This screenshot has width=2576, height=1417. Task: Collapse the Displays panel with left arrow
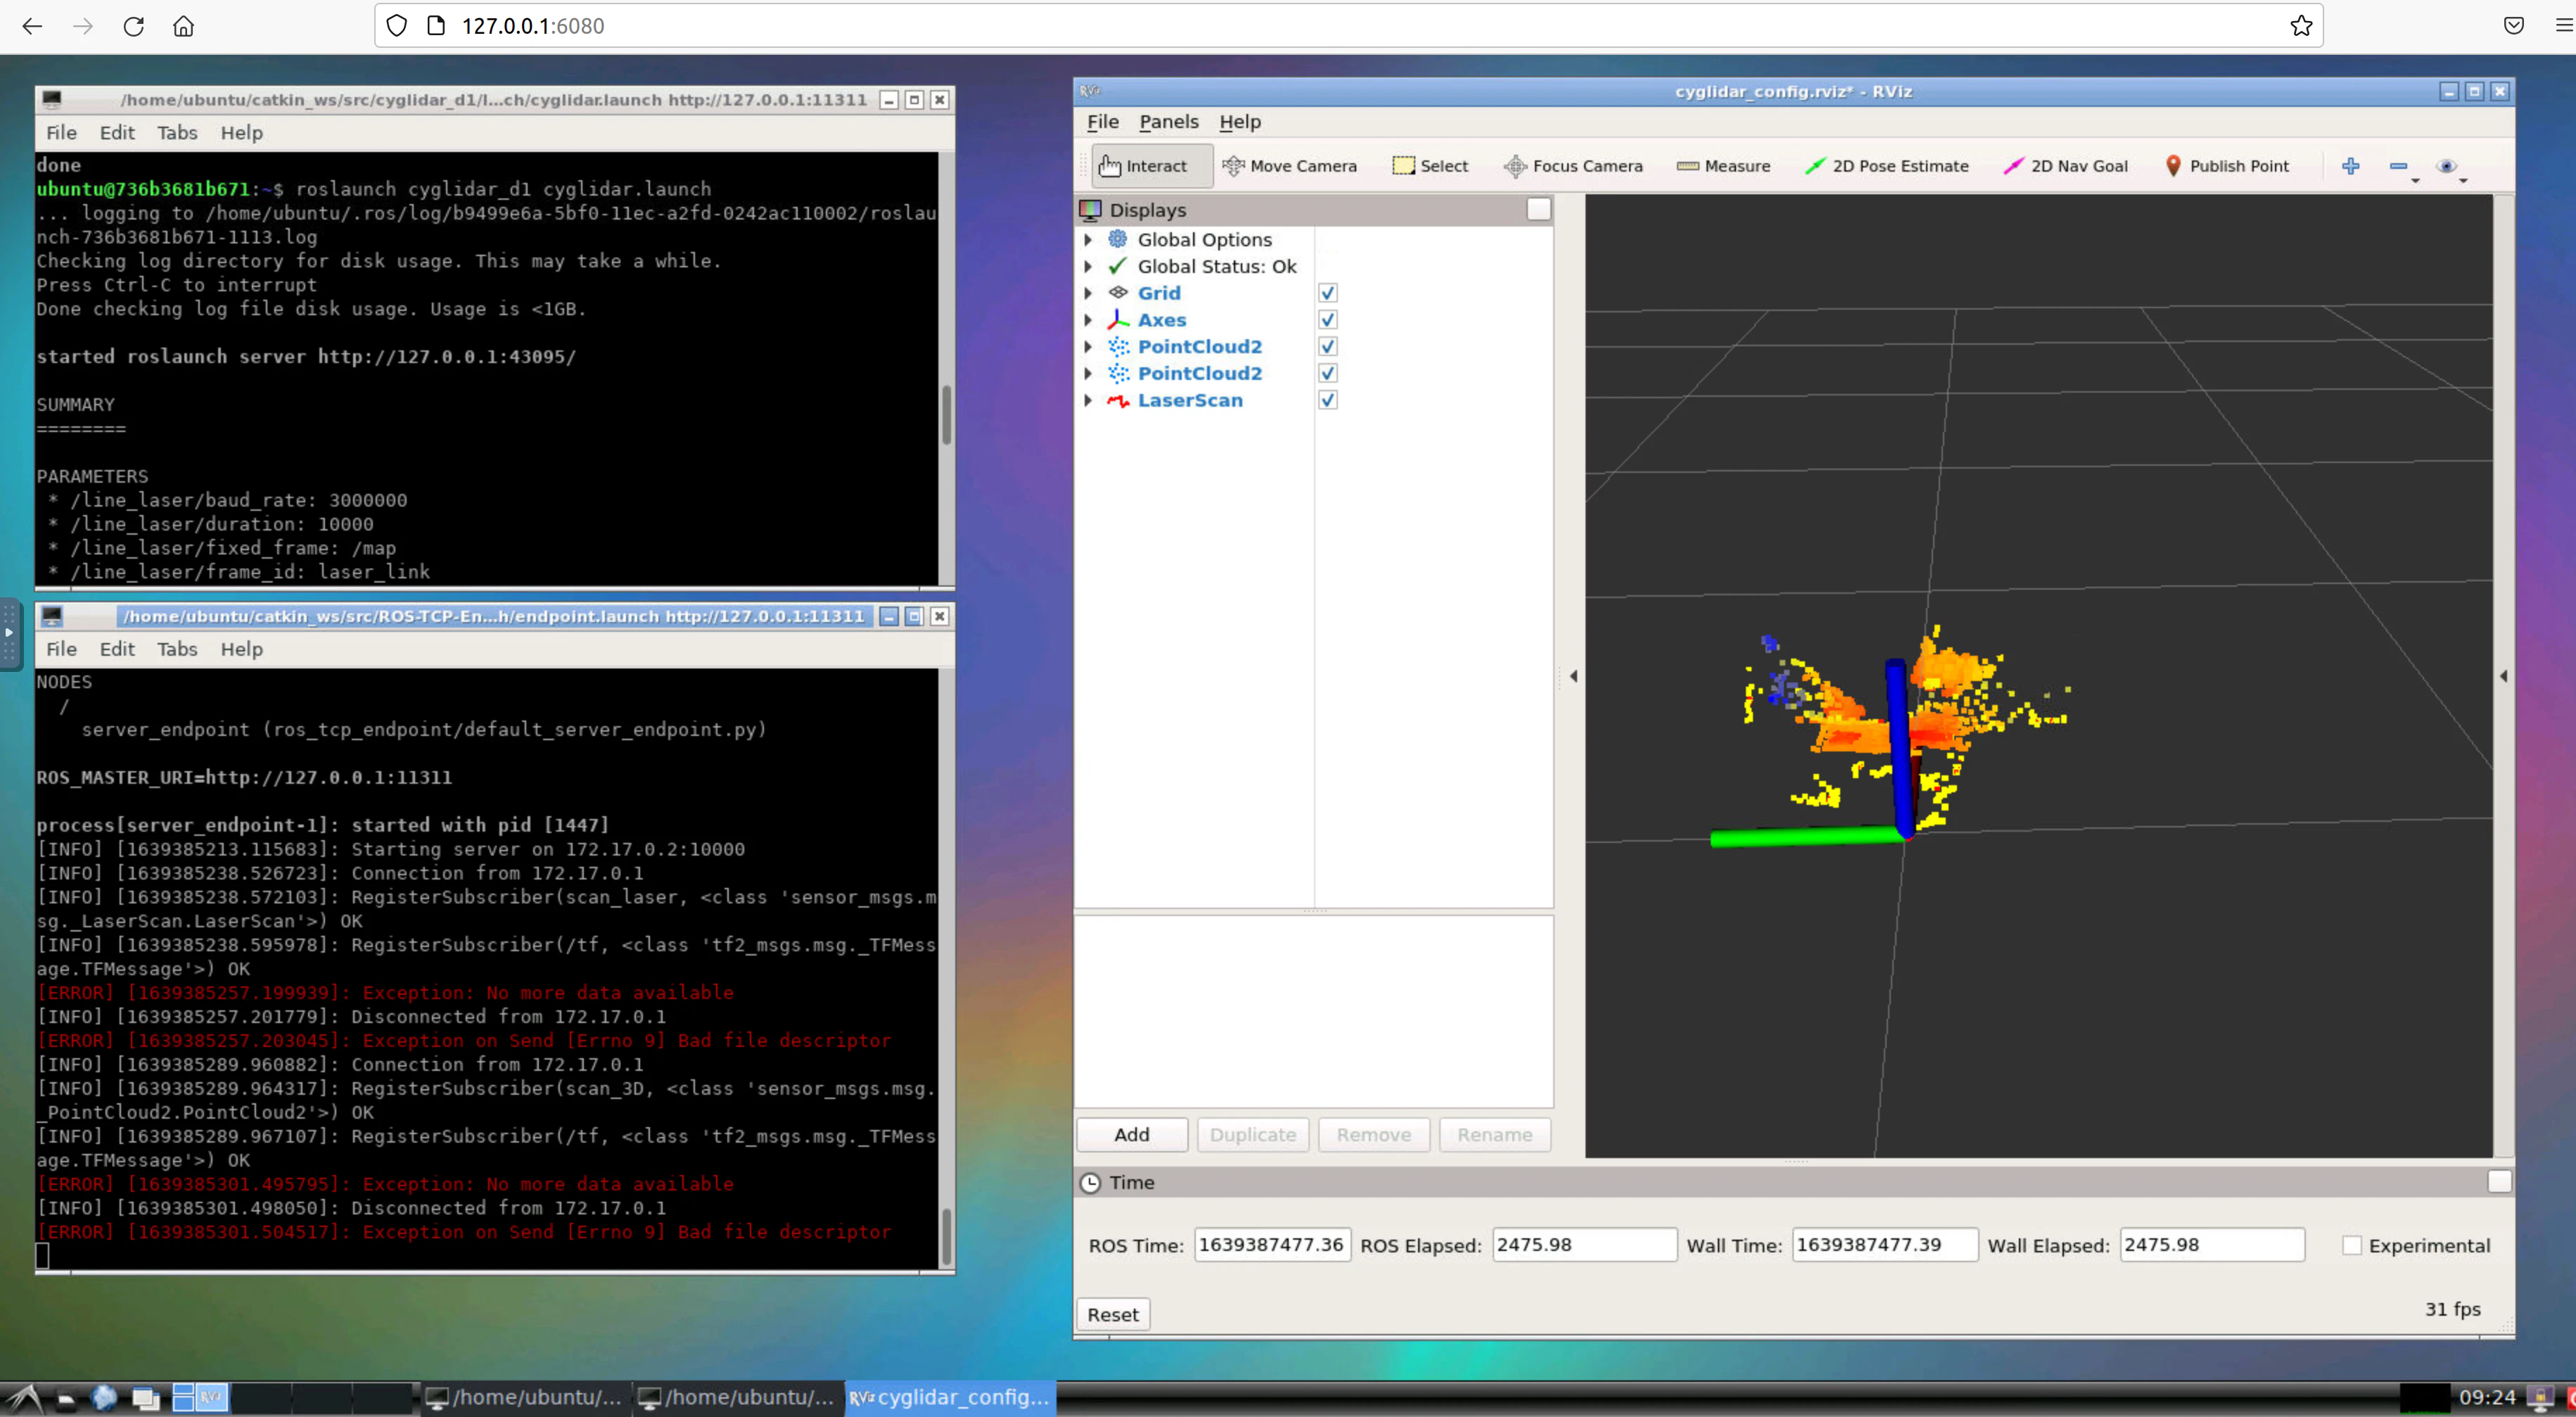1573,676
